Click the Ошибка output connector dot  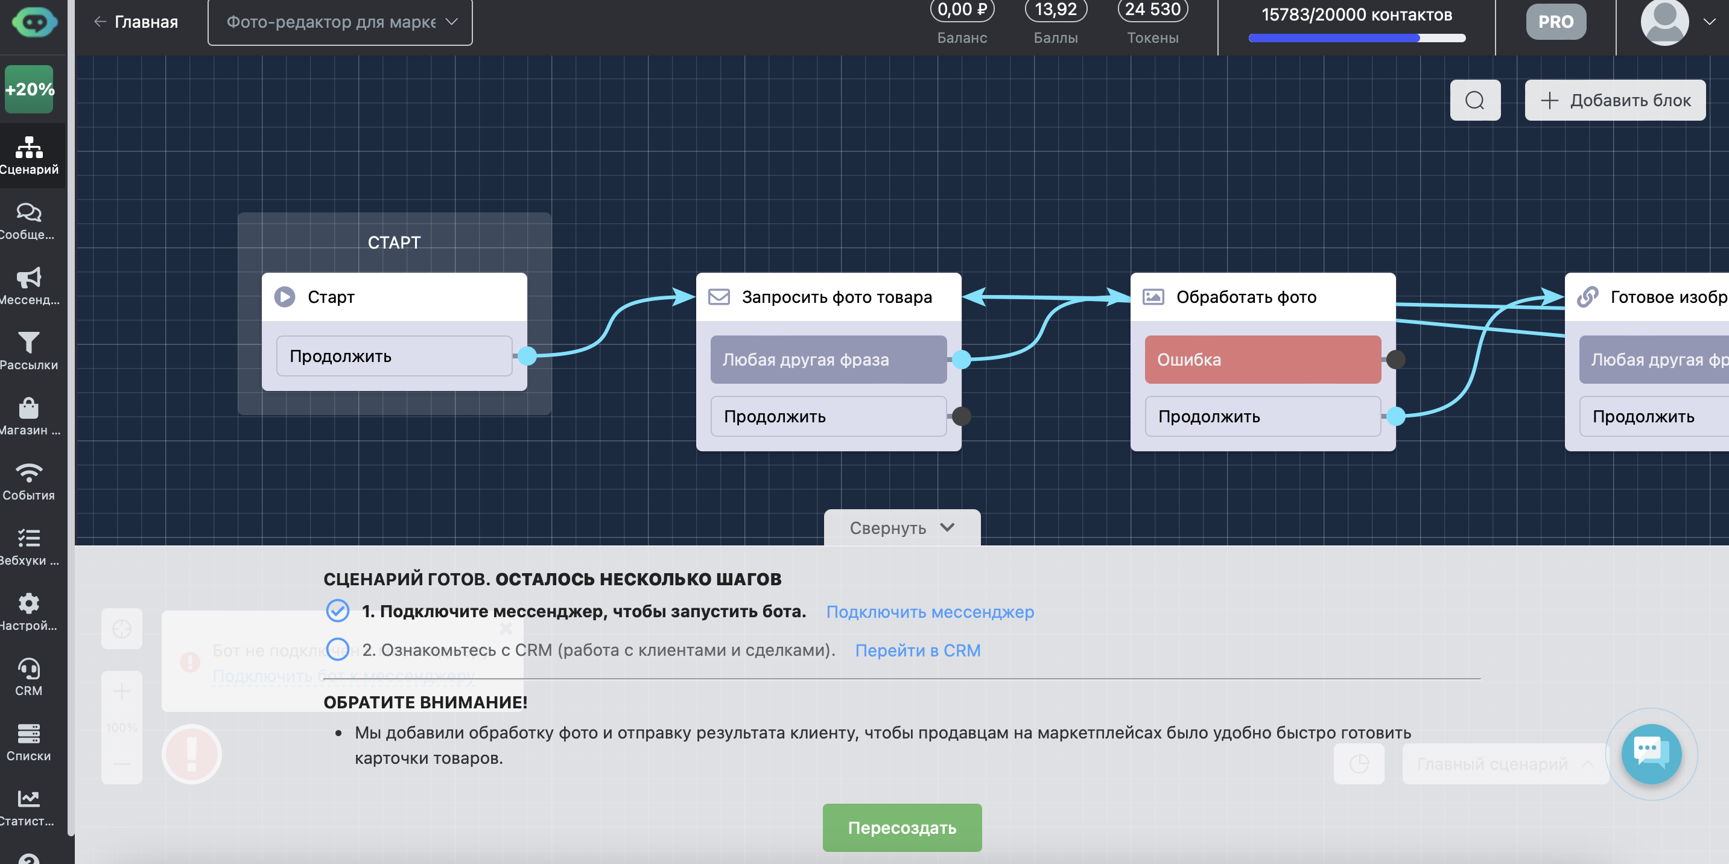1395,360
